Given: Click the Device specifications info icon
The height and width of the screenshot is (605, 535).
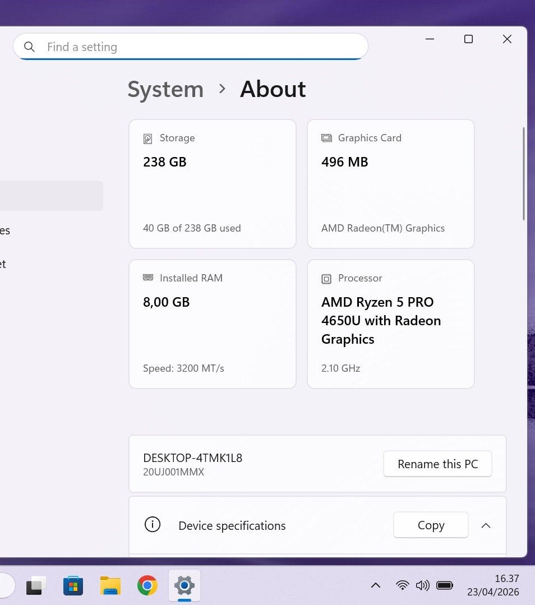Looking at the screenshot, I should pyautogui.click(x=153, y=525).
